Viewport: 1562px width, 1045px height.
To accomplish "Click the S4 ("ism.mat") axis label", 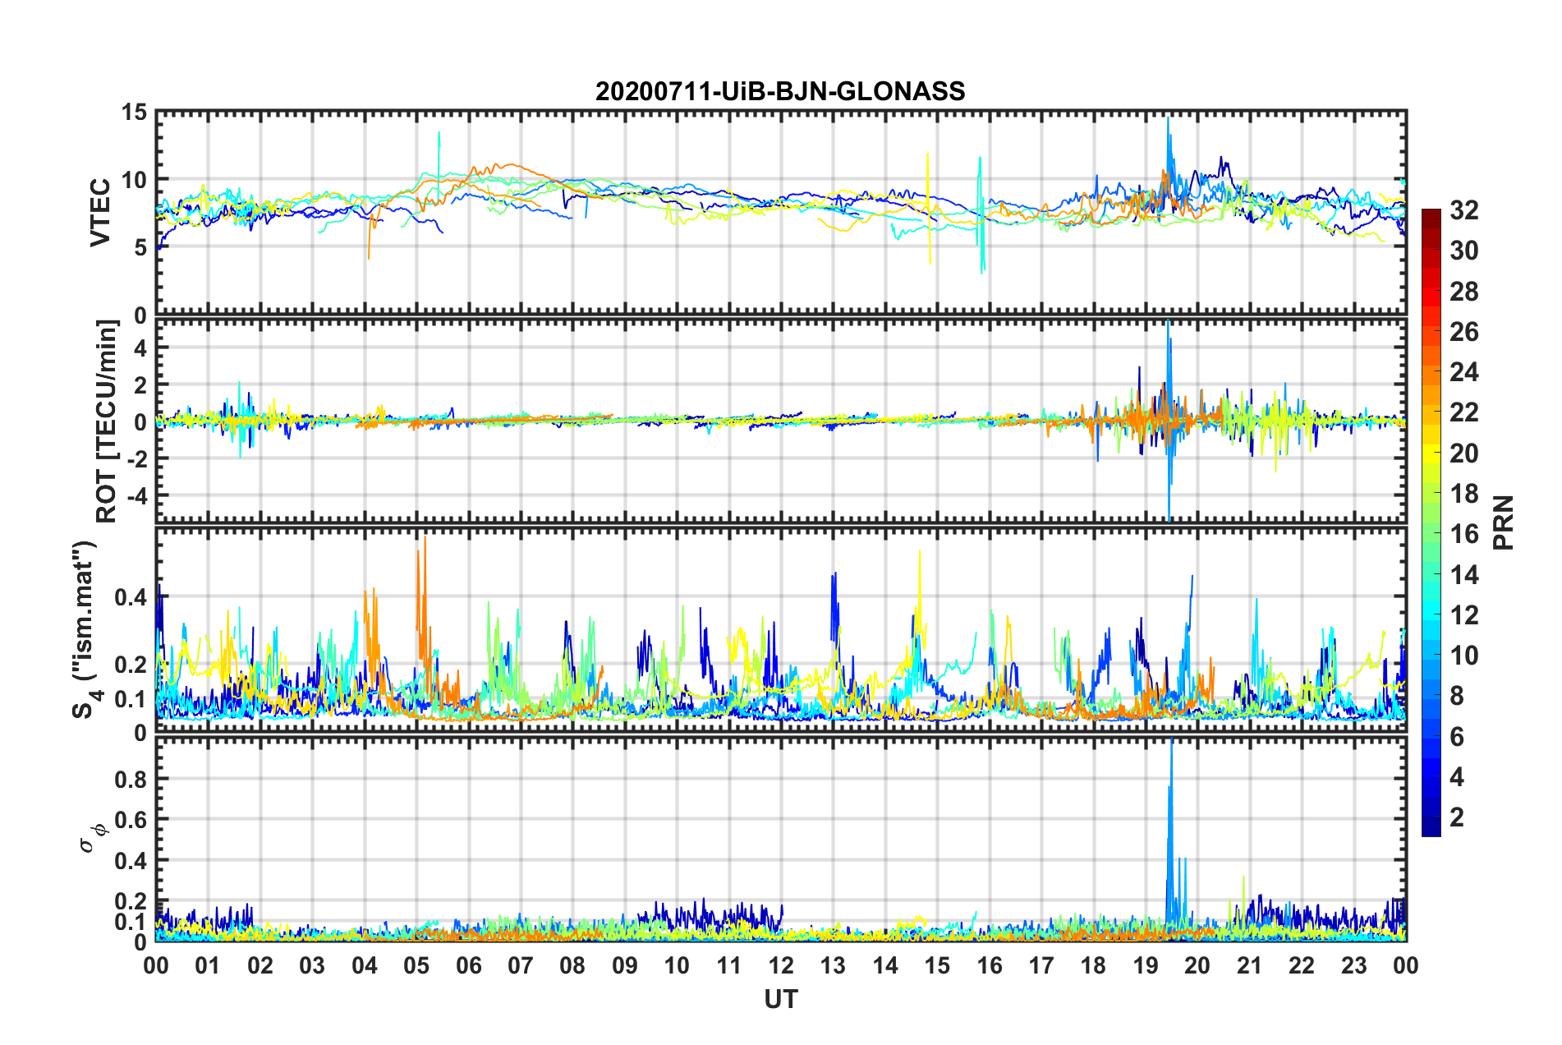I will pos(85,629).
